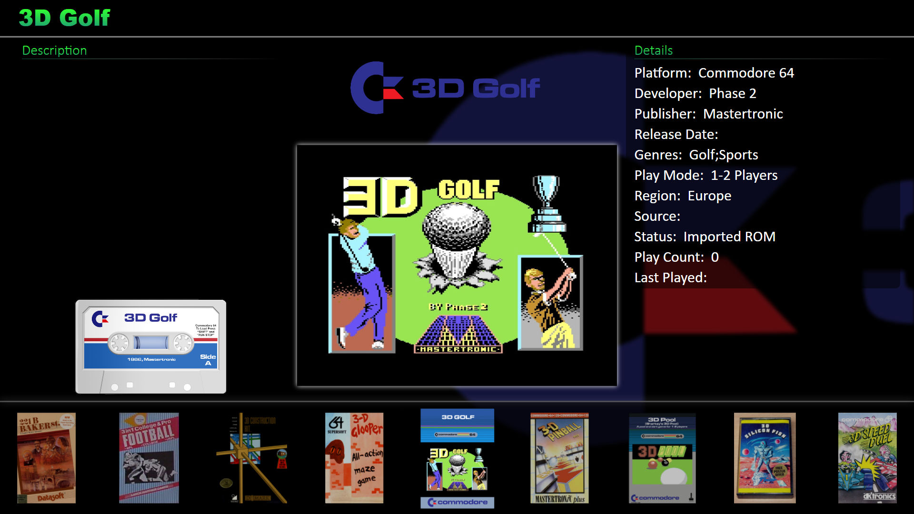Click the Commodore 3D Golf clear logo
Screen dimensions: 914x514
click(x=445, y=88)
